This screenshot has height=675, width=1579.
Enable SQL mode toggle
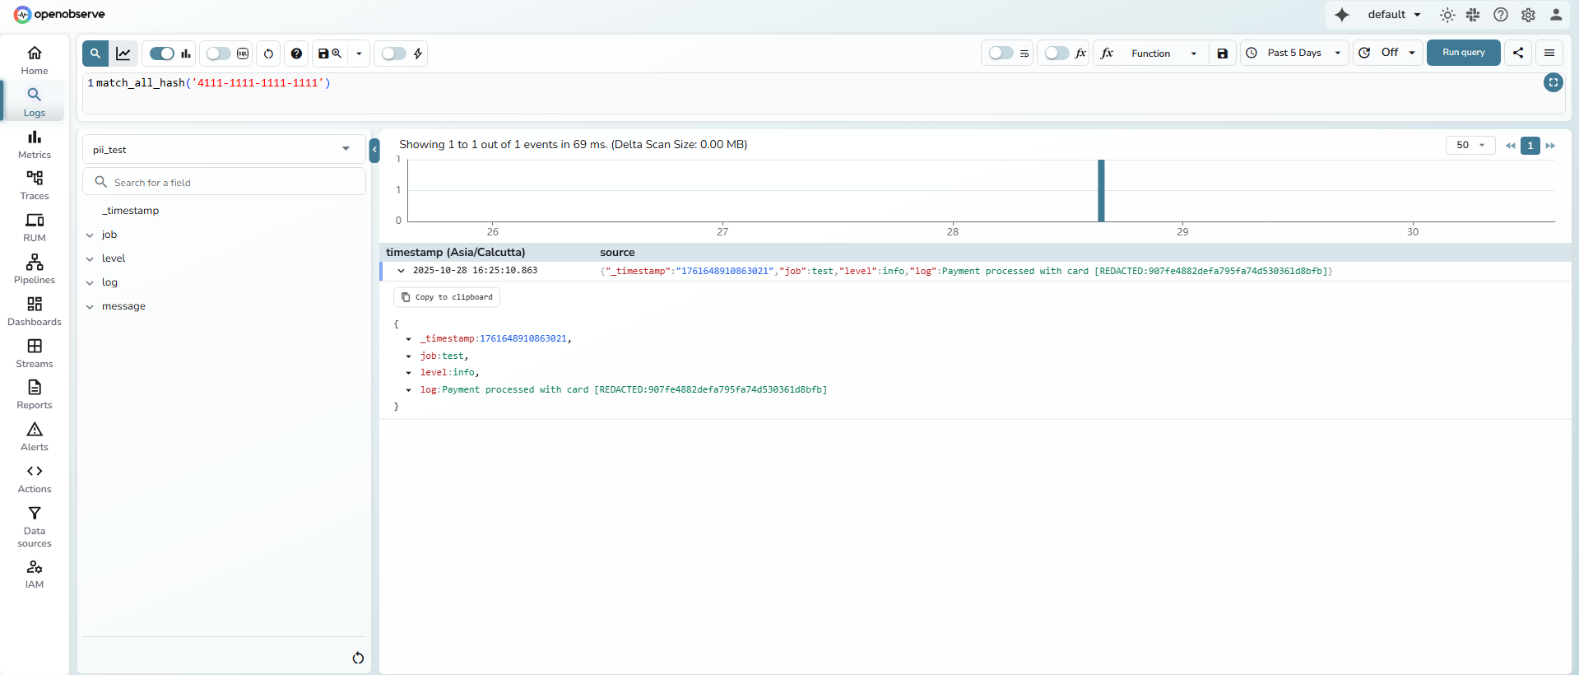click(x=218, y=54)
